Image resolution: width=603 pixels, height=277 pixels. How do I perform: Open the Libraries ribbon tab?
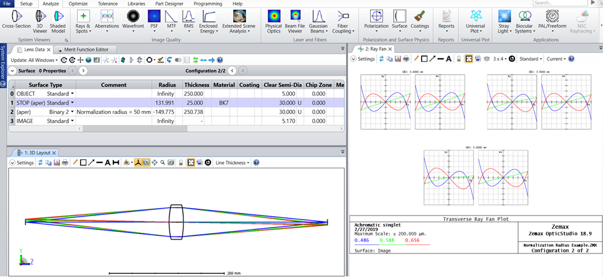136,4
